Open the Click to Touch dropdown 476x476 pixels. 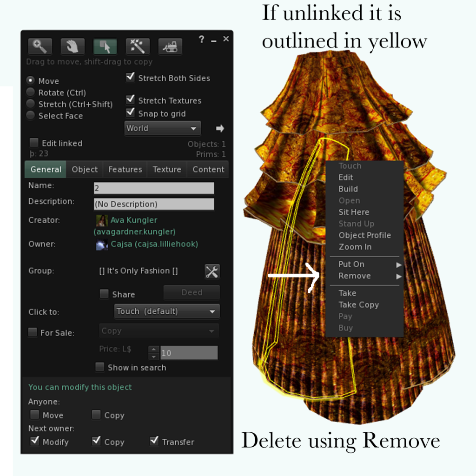[166, 311]
